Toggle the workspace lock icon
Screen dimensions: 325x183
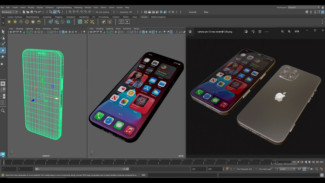click(323, 7)
